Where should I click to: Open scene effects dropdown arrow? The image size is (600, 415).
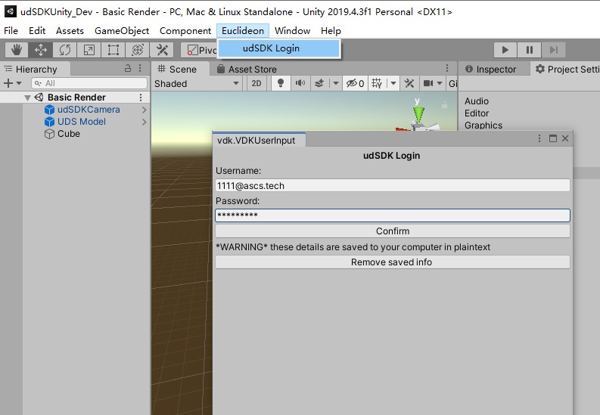(335, 83)
